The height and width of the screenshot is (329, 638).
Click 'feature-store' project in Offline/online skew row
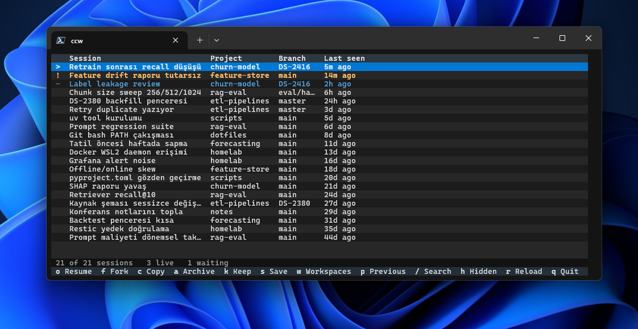tap(239, 169)
